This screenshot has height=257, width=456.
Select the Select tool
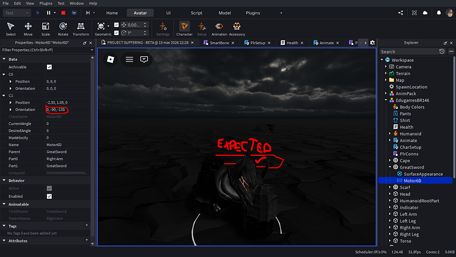(11, 29)
